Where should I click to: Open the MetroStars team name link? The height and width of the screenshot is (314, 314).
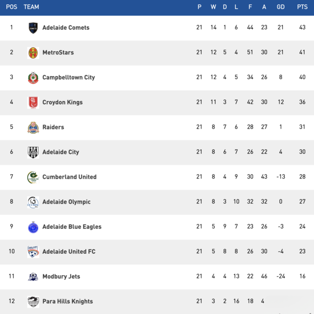[x=58, y=52]
